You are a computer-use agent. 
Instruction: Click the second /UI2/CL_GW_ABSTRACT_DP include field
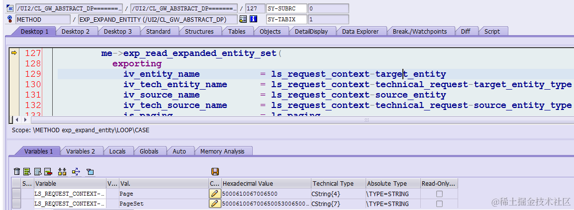coord(184,8)
